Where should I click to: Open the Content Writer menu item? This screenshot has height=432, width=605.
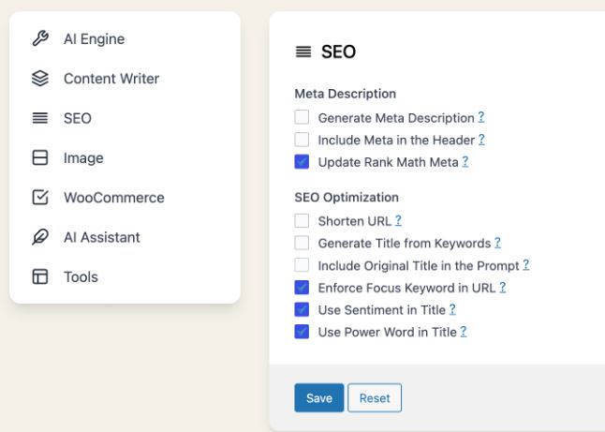[111, 79]
